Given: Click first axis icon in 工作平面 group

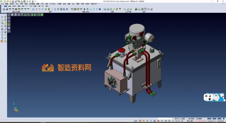Looking at the screenshot, I should pyautogui.click(x=125, y=9).
